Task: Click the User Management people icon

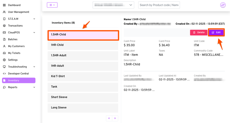Action: [4, 12]
